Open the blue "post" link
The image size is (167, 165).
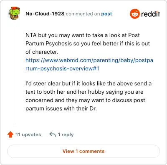tap(106, 14)
